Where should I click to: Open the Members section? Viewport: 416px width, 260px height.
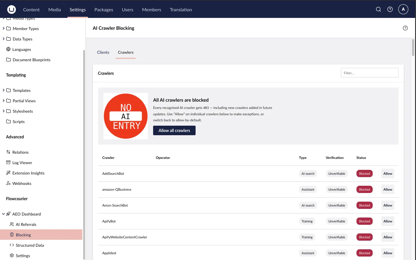(x=152, y=10)
